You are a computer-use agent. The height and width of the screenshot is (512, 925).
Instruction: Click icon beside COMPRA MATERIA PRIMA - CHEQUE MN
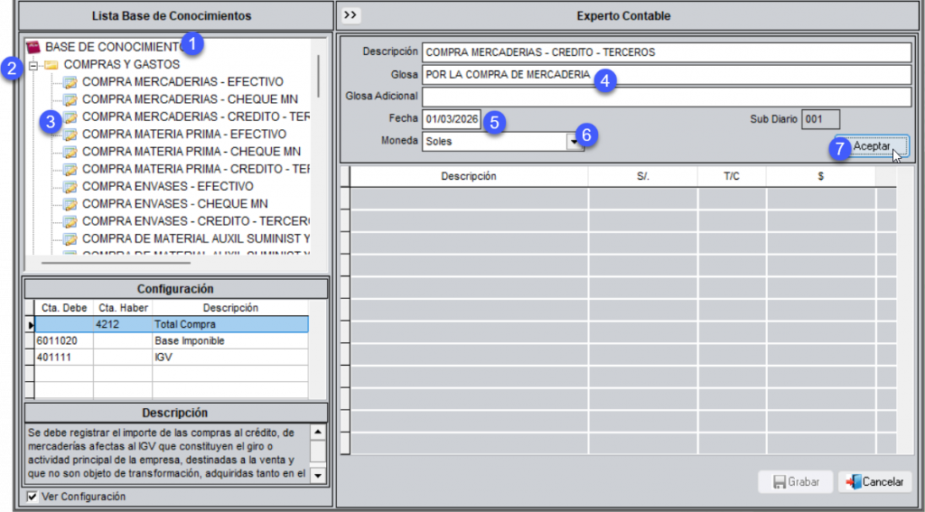pyautogui.click(x=70, y=152)
